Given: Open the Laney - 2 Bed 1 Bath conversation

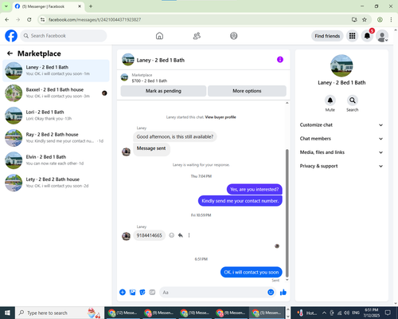Looking at the screenshot, I should tap(56, 70).
